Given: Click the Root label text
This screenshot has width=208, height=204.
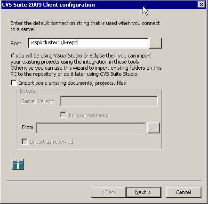Looking at the screenshot, I should click(x=16, y=43).
